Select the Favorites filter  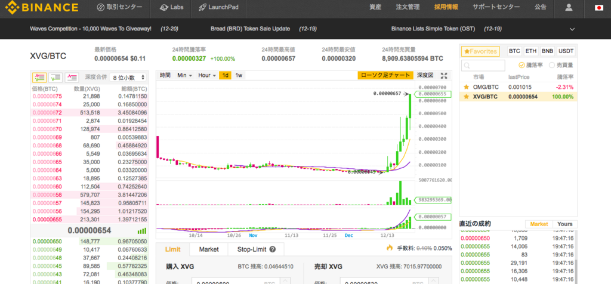pyautogui.click(x=480, y=51)
